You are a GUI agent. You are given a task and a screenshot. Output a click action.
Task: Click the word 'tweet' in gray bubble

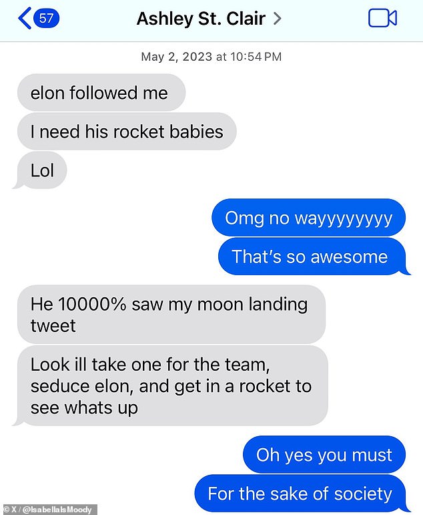pyautogui.click(x=53, y=326)
